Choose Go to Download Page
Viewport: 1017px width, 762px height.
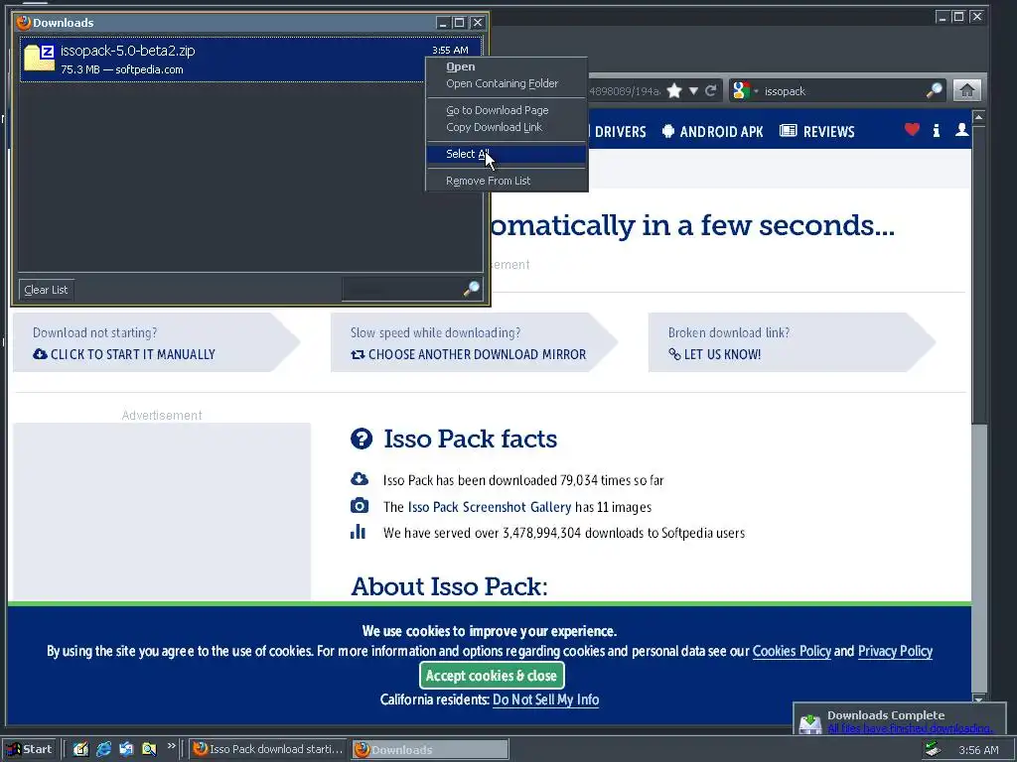tap(506, 110)
